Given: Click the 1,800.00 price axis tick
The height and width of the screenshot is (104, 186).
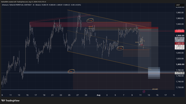Looking at the screenshot, I should point(180,64).
